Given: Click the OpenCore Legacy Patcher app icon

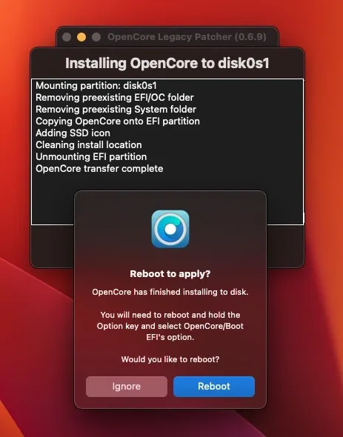Looking at the screenshot, I should coord(170,229).
